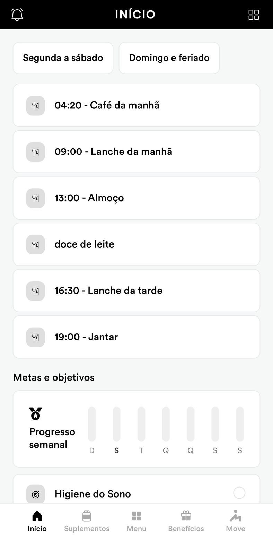Select the Monday (bold S) progress bar
Screen dimensions: 273x554
pos(116,424)
